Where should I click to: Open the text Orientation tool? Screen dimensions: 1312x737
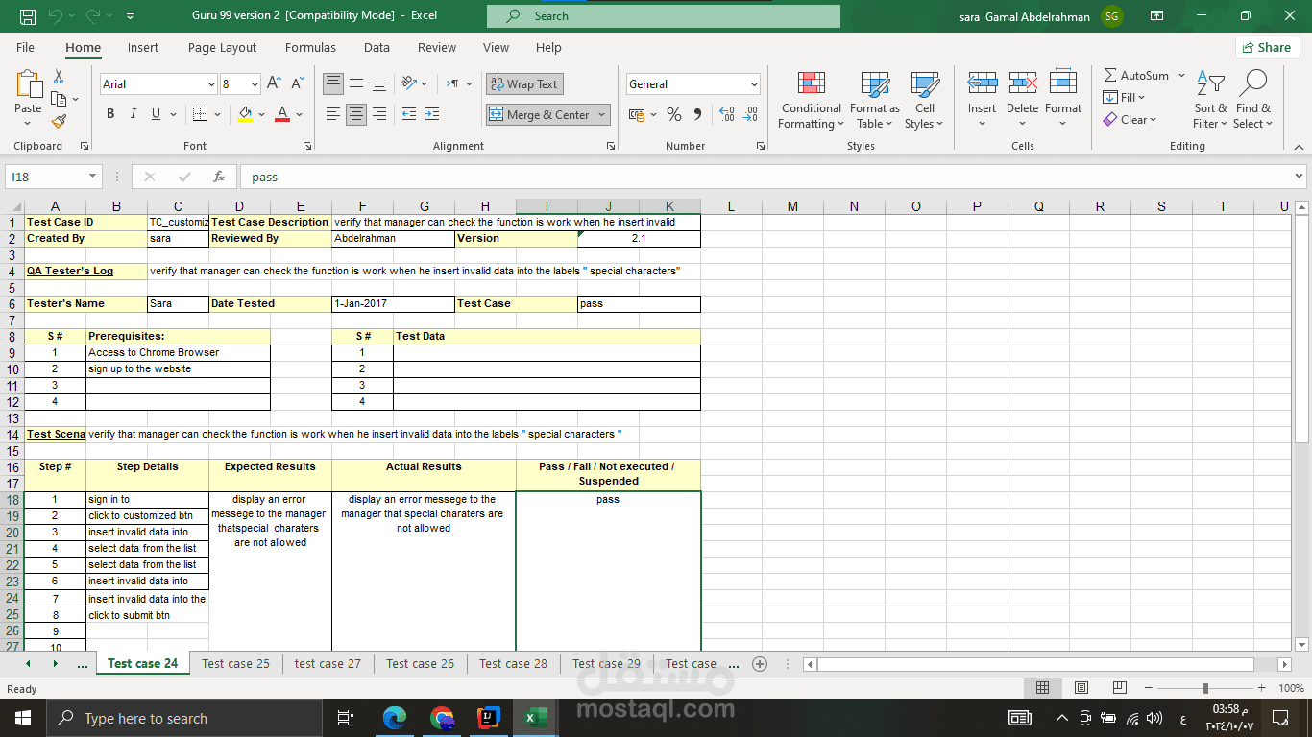[x=409, y=83]
